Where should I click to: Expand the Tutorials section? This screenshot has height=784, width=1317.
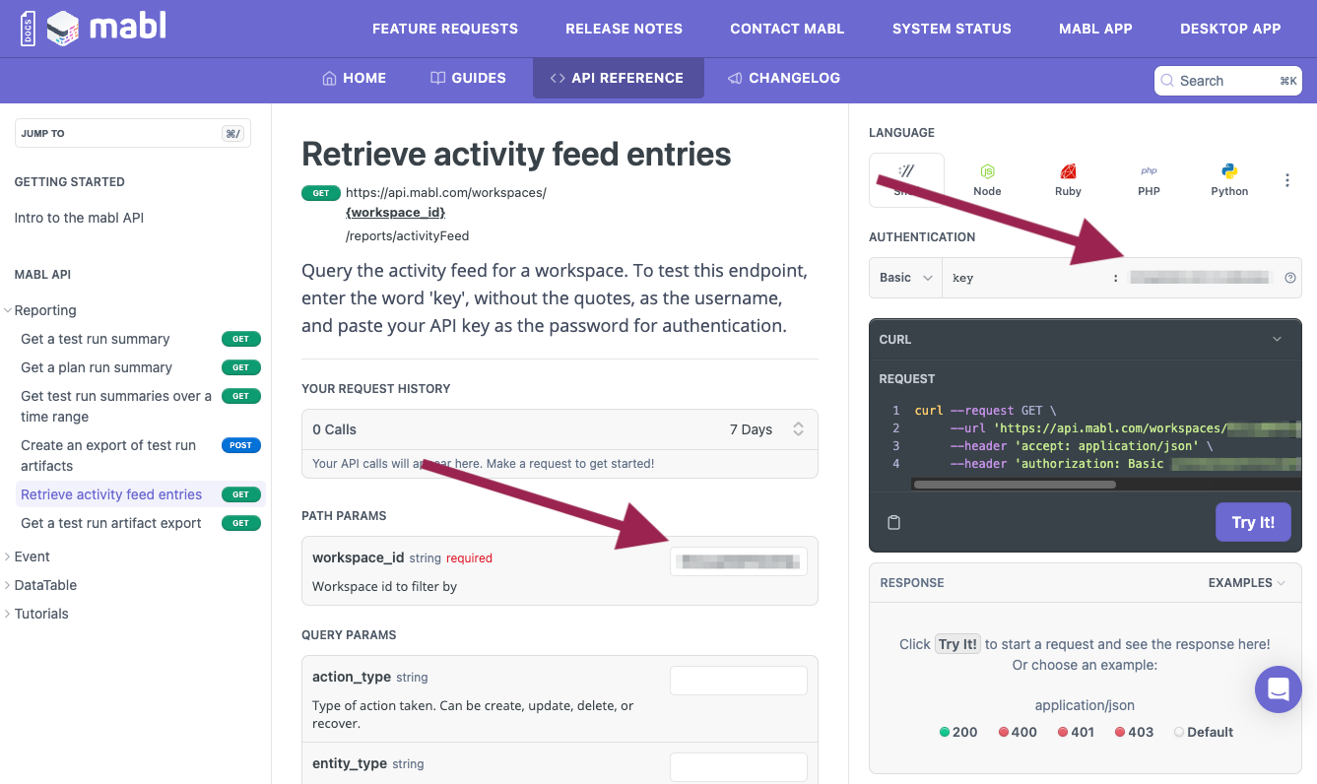[8, 614]
